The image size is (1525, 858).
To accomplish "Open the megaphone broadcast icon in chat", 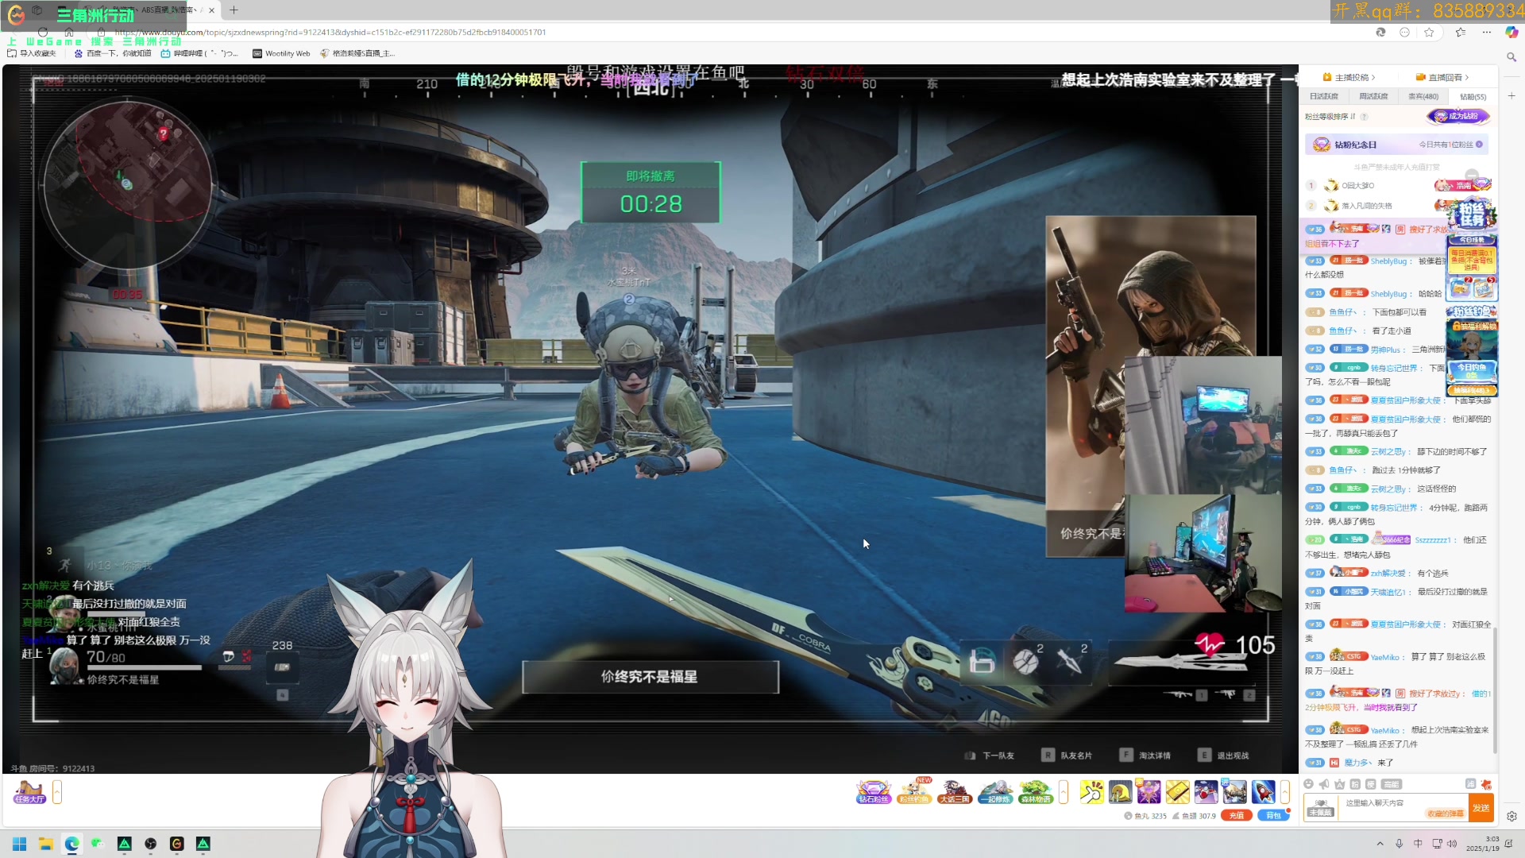I will coord(1324,784).
